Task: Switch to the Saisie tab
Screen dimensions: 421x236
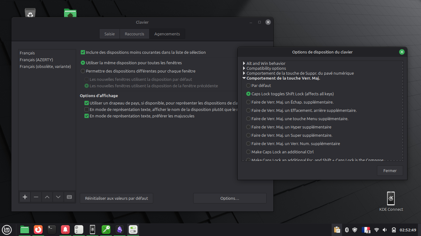Action: [109, 34]
